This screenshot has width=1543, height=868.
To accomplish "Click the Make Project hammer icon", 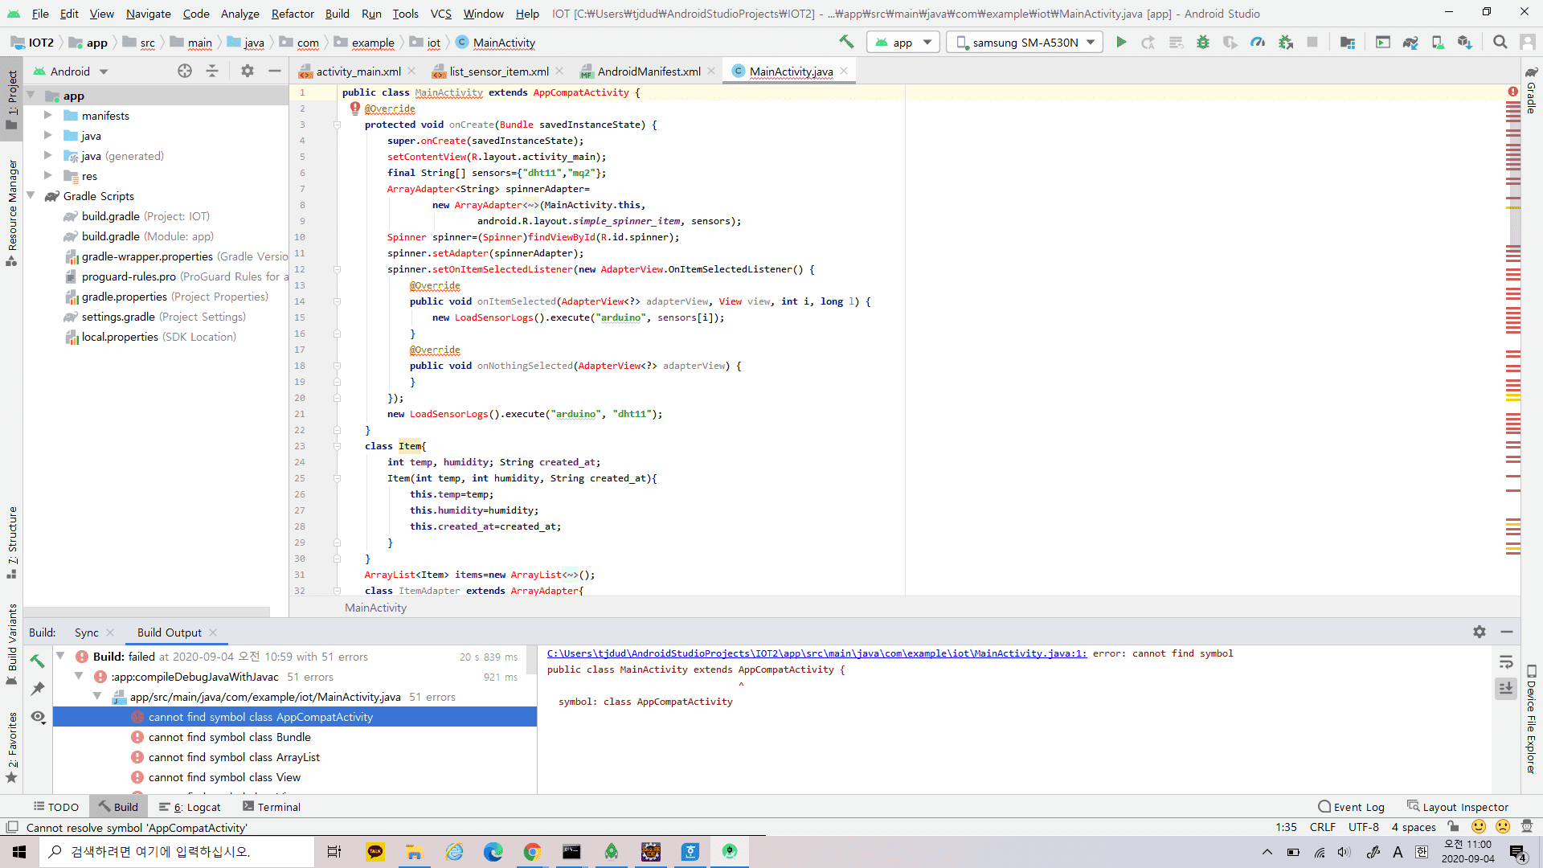I will pos(846,42).
